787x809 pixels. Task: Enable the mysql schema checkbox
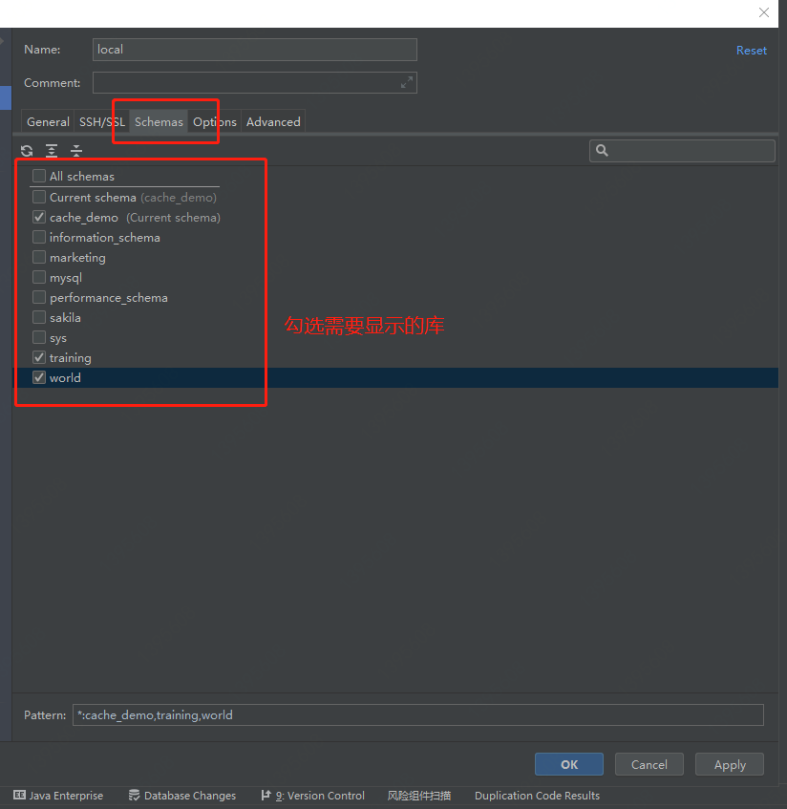[38, 277]
